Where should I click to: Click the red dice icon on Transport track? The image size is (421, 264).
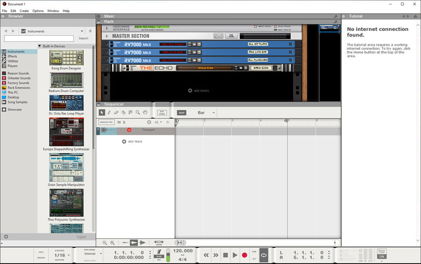[129, 130]
